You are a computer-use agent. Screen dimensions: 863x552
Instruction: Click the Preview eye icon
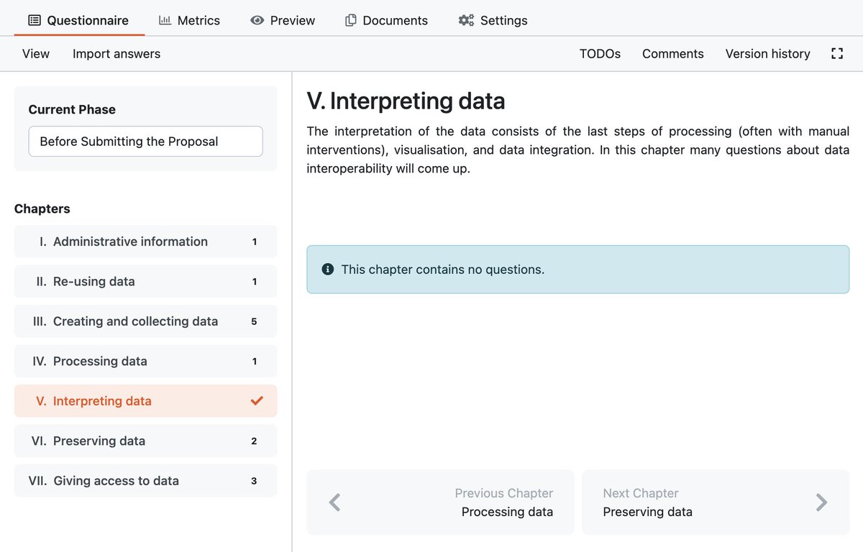coord(257,20)
